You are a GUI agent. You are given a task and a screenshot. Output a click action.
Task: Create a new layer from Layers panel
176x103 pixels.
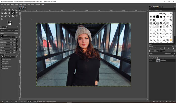click(x=151, y=101)
